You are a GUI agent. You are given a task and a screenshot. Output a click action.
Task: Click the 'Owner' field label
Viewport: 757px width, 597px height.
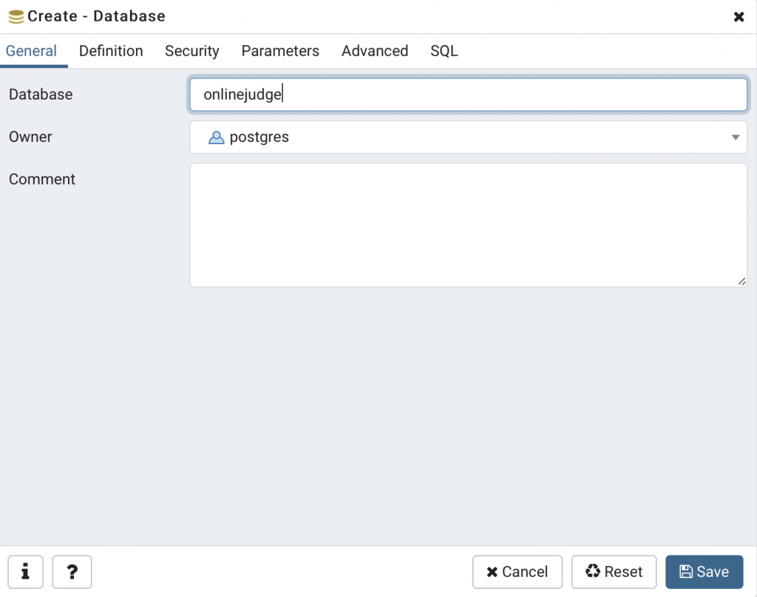[x=30, y=137]
